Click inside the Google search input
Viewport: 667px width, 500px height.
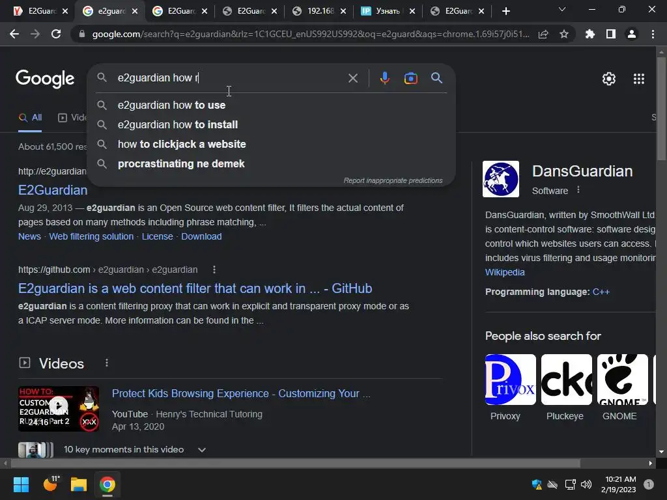pyautogui.click(x=230, y=78)
